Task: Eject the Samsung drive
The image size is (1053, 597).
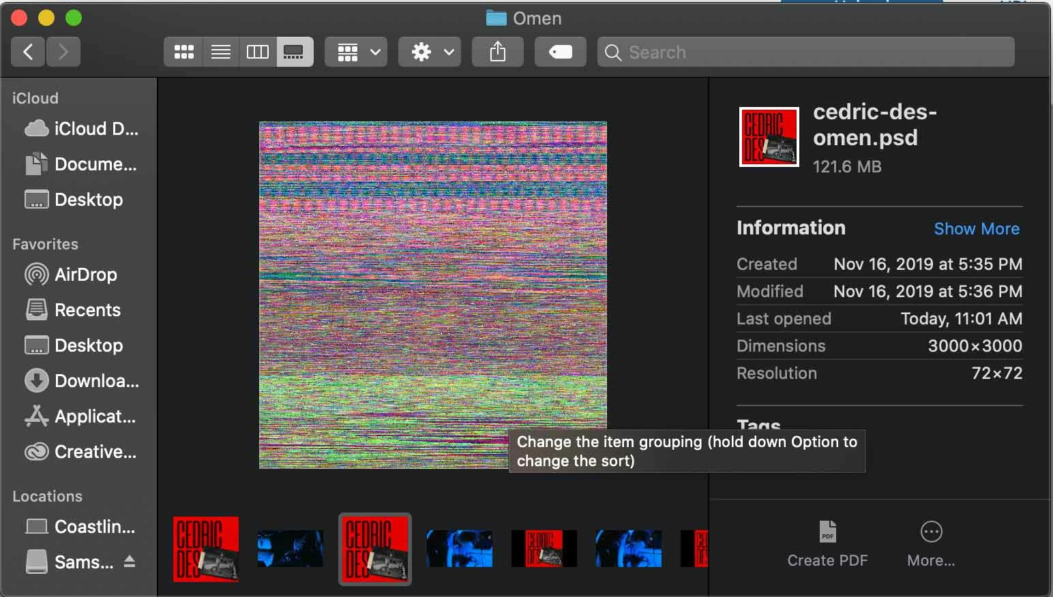Action: [x=130, y=562]
